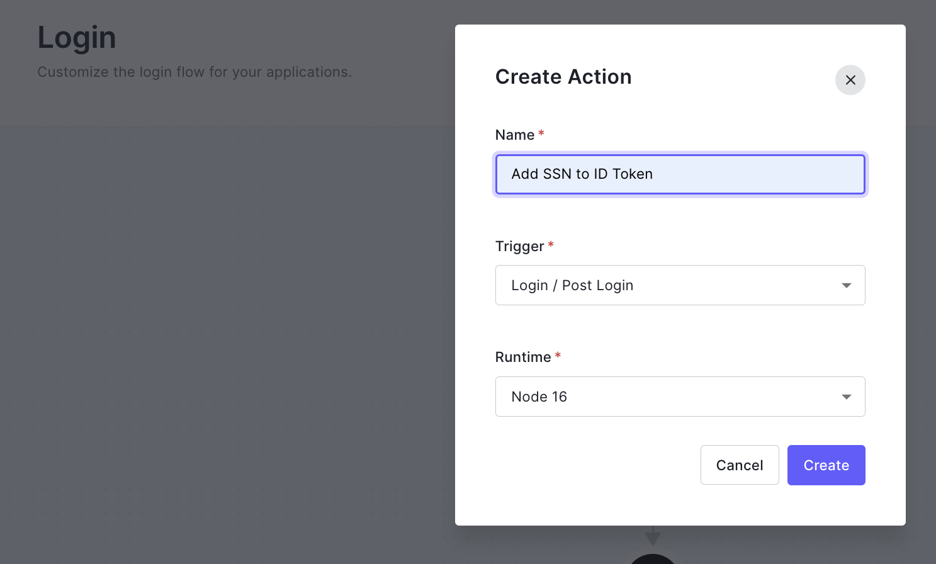Click the caret arrow in Runtime field

[x=846, y=397]
